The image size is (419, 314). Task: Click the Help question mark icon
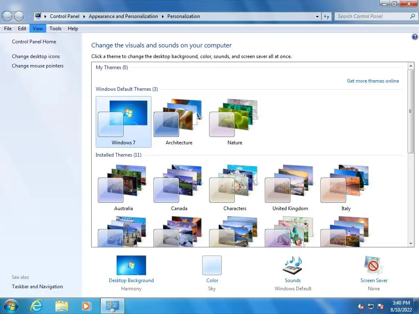click(x=415, y=37)
